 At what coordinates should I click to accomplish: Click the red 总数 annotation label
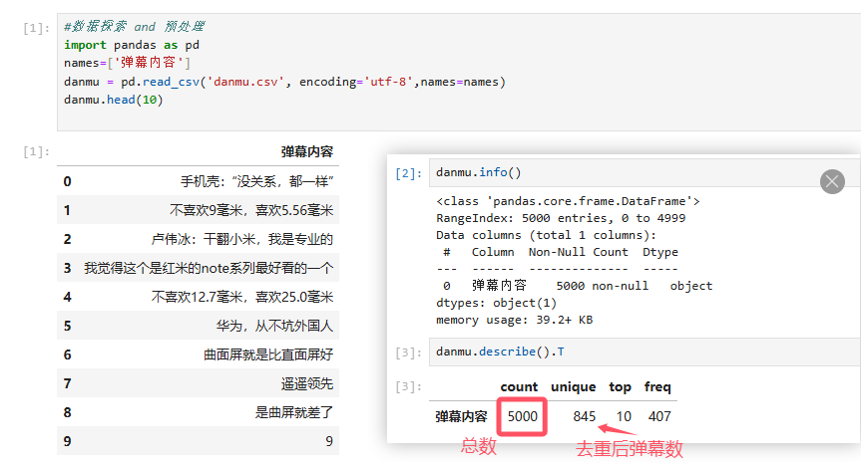pos(478,447)
